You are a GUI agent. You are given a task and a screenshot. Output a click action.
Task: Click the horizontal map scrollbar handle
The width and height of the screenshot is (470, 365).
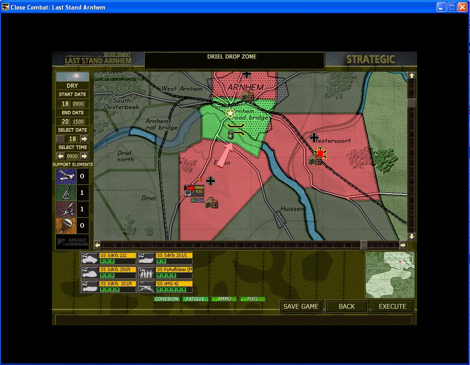pos(364,245)
